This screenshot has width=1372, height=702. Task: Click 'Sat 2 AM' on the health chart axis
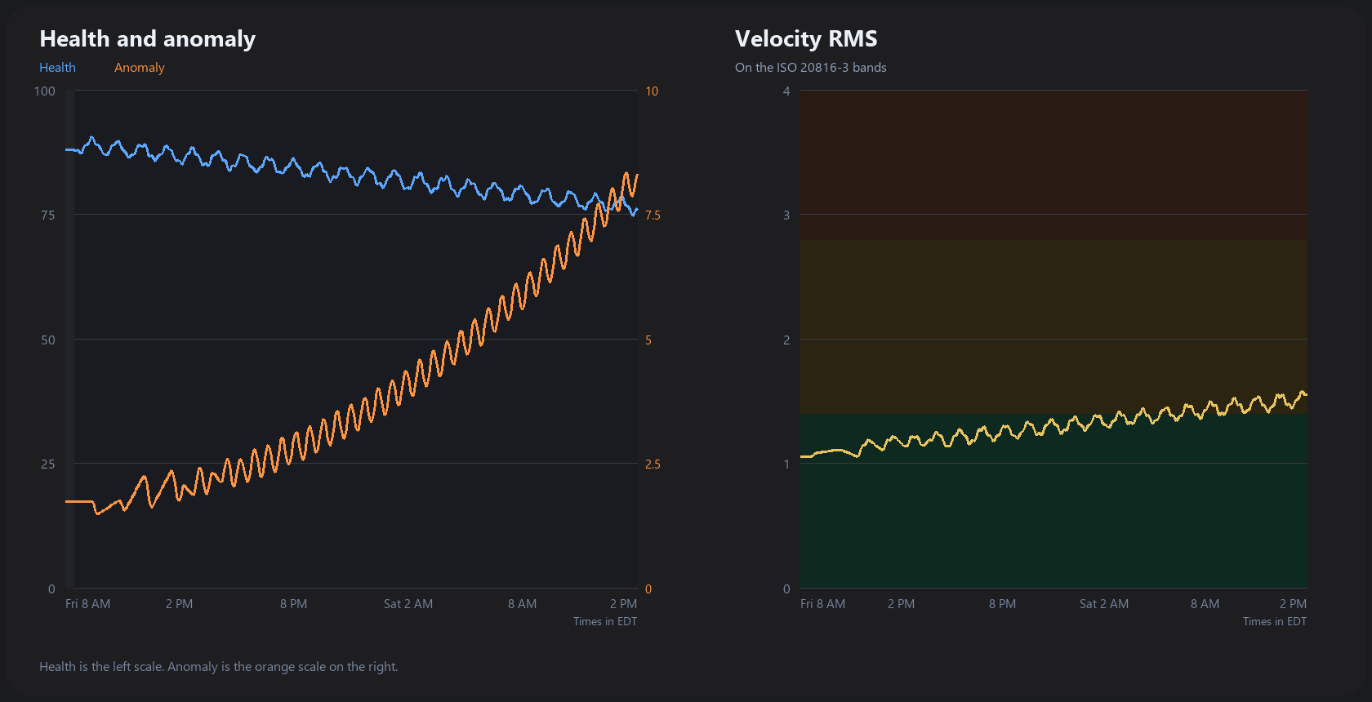tap(408, 604)
